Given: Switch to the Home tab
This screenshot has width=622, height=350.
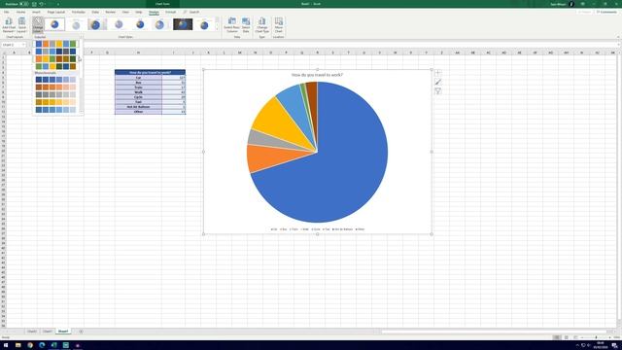Looking at the screenshot, I should [20, 13].
